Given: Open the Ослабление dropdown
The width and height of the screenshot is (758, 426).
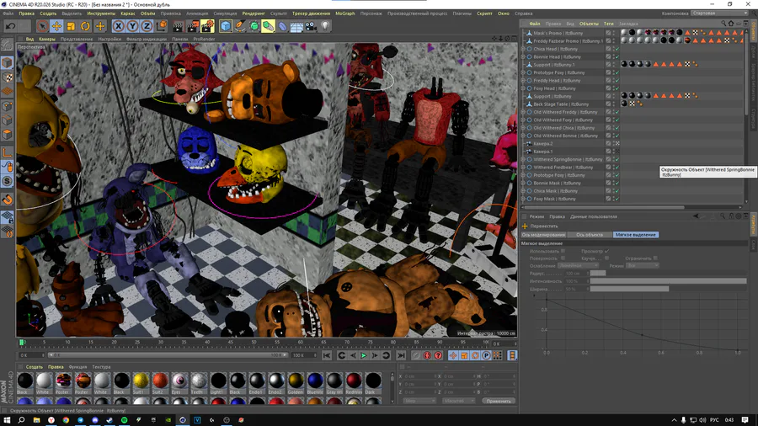Looking at the screenshot, I should click(x=578, y=266).
